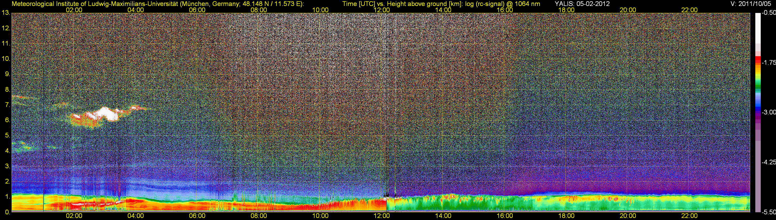Click the "14:00" label on the upper time axis

point(443,10)
